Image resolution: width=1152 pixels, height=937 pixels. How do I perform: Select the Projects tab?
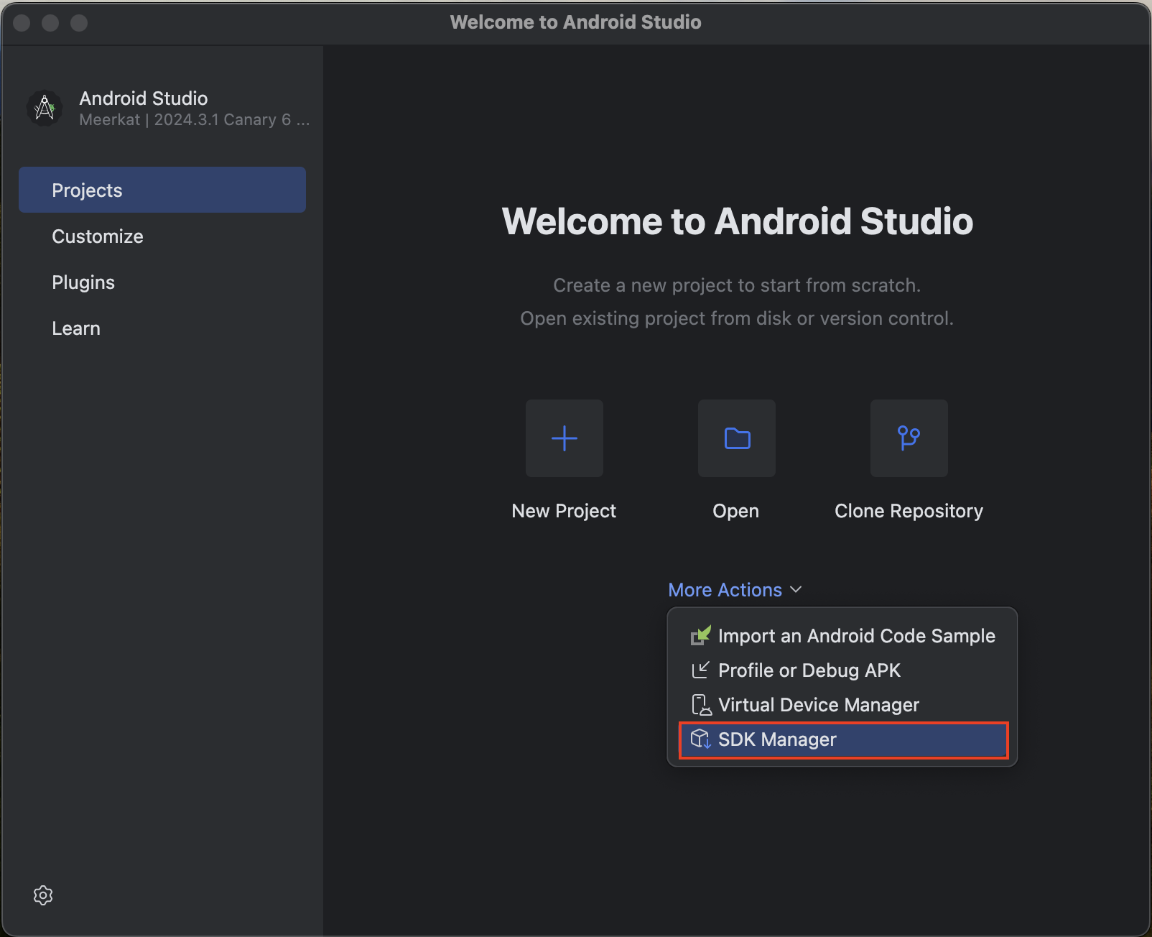[x=162, y=190]
